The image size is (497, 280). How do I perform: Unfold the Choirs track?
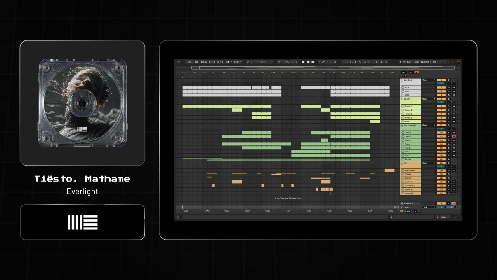coord(403,159)
